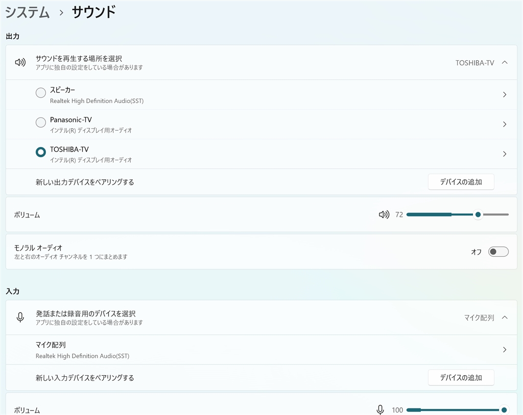Open TOSHIBA-TV properties via its right chevron
523x415 pixels.
tap(505, 154)
